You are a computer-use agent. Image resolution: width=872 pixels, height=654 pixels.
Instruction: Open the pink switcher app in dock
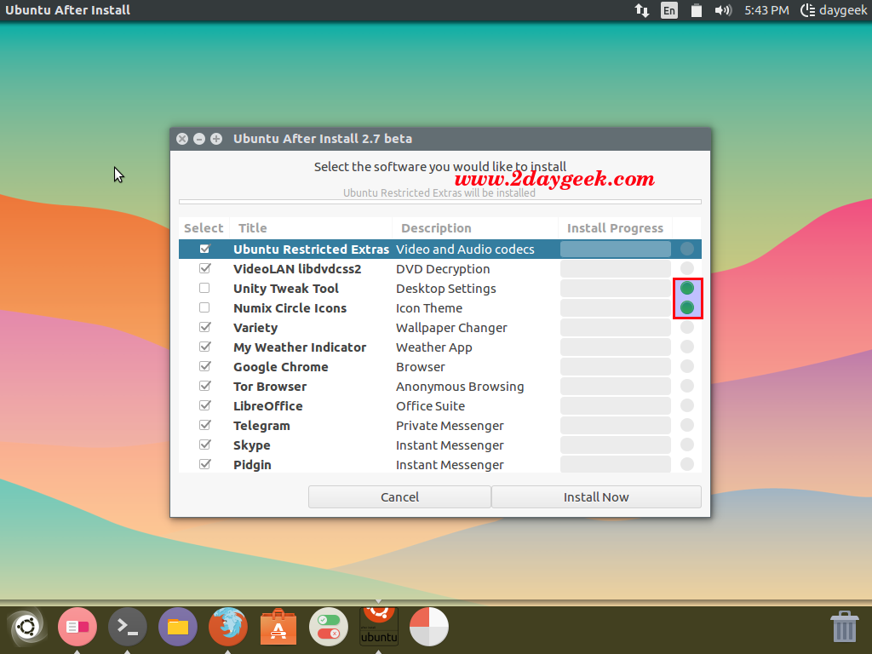click(77, 627)
